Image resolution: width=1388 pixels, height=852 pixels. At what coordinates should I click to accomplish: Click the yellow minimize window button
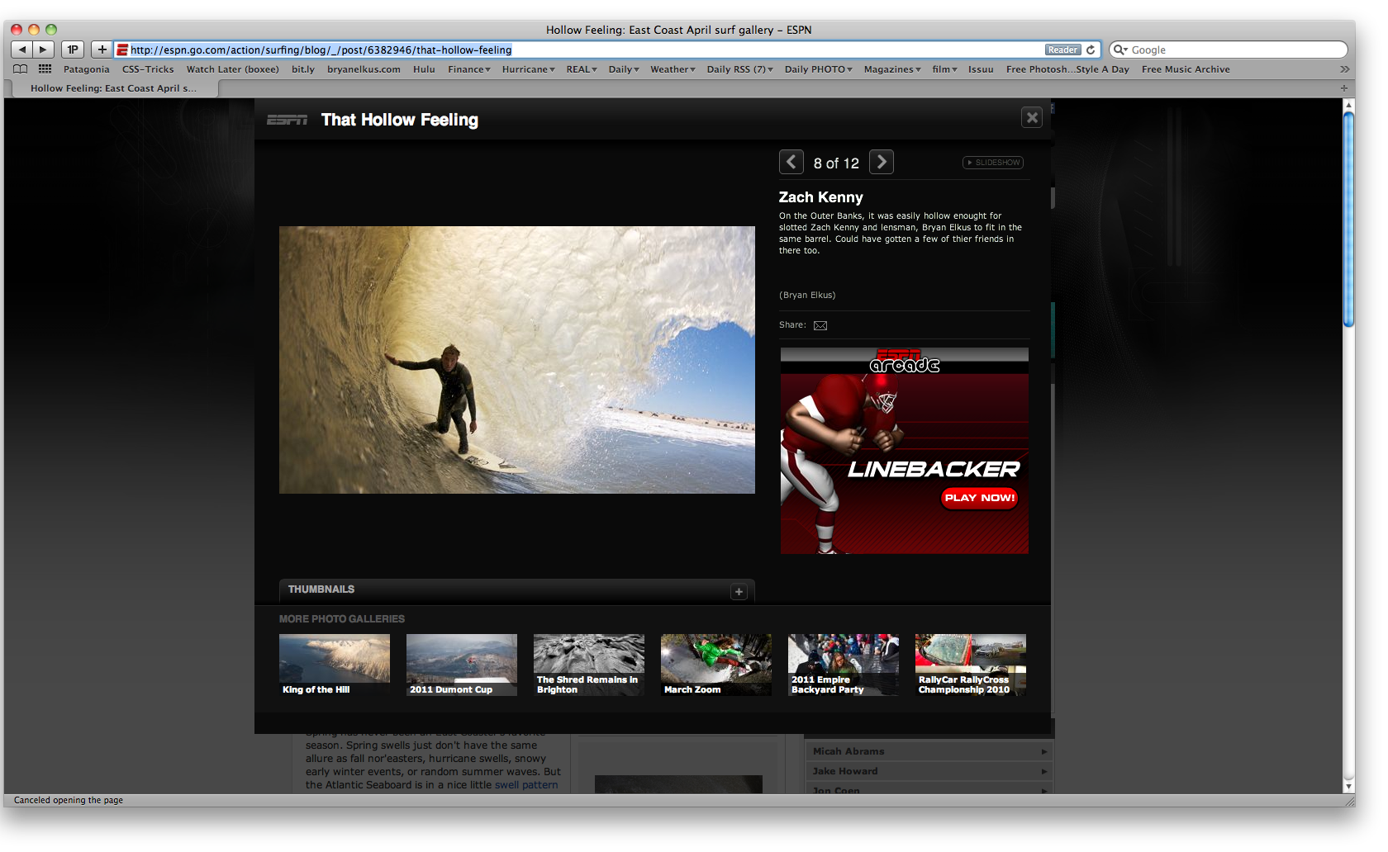pyautogui.click(x=34, y=30)
